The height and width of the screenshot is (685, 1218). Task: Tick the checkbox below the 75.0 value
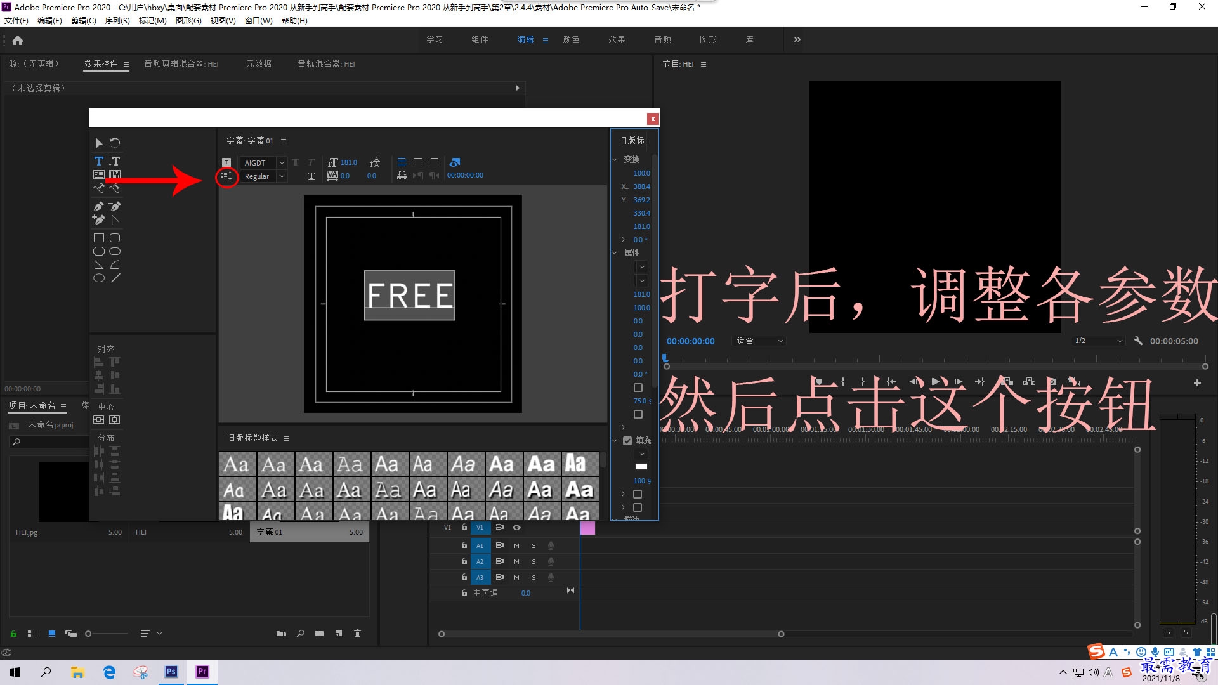(x=638, y=414)
